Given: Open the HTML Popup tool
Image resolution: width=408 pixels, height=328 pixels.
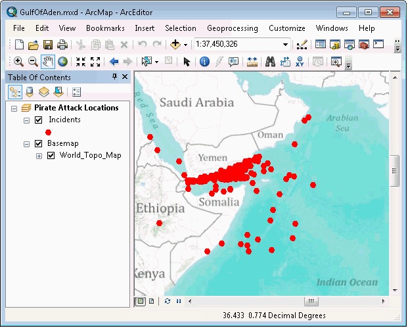Looking at the screenshot, I should 233,62.
